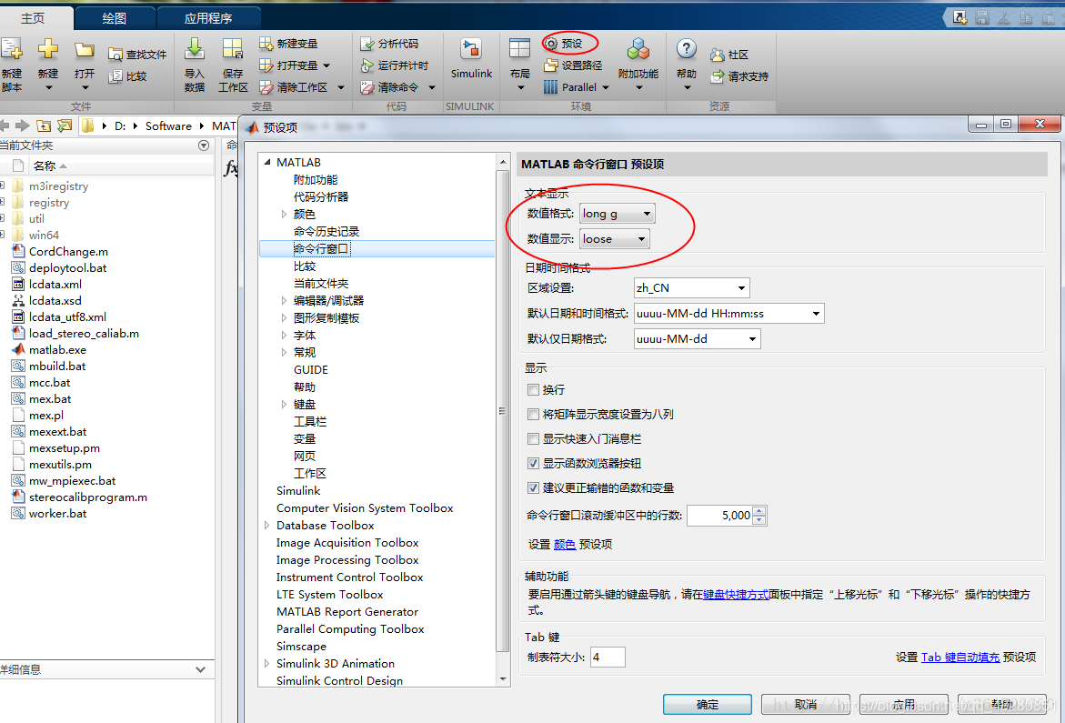Click the 制表符大小 input field
This screenshot has height=723, width=1065.
click(608, 658)
